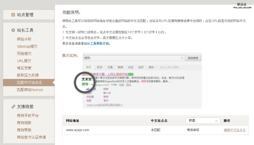Expand the 状态 filter dropdown

point(203,120)
